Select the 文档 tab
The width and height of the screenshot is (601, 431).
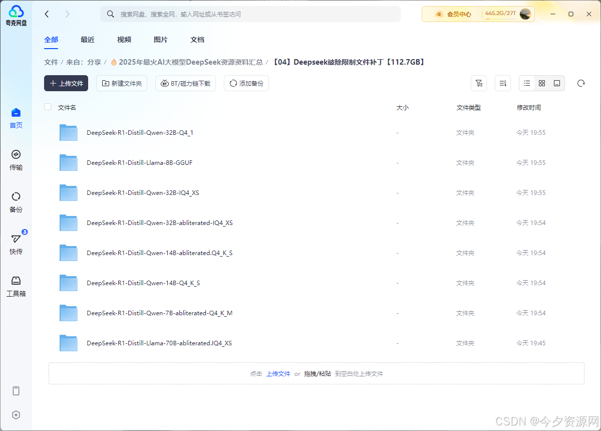197,40
